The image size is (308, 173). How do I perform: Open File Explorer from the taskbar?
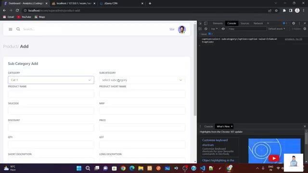tap(141, 168)
